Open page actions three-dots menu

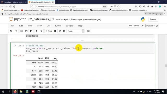pos(111,7)
